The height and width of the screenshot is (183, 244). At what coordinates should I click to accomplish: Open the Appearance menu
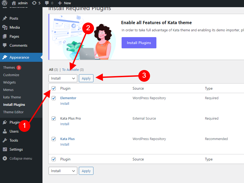19,57
